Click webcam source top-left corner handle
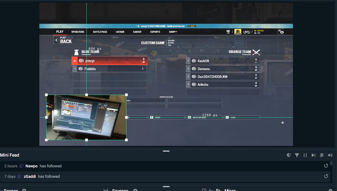Screen dimensions: 337x191 click(x=46, y=95)
